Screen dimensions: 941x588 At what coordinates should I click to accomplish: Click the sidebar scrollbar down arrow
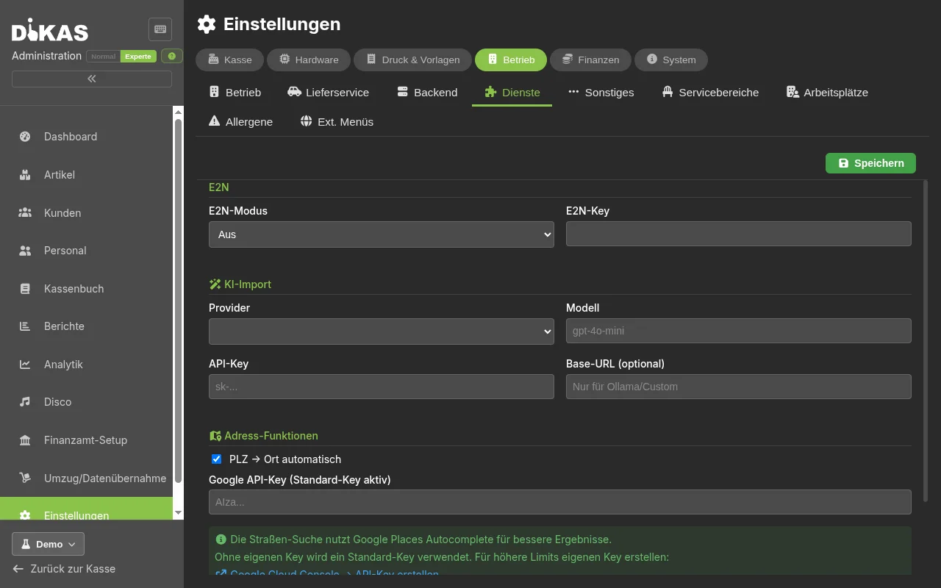click(178, 512)
